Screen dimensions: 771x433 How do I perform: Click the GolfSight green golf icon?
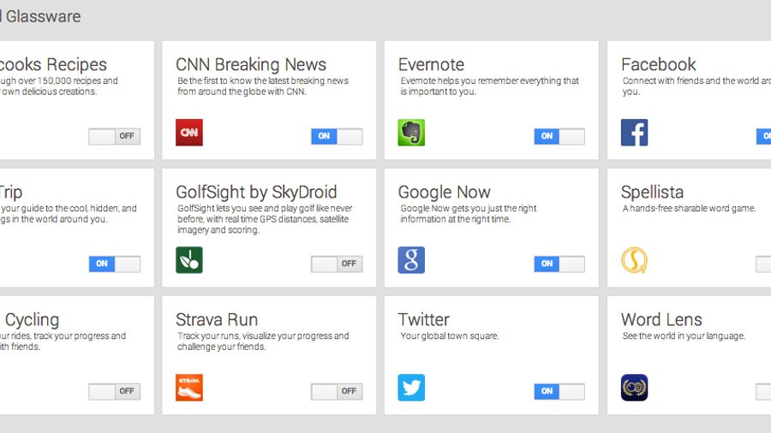[189, 260]
